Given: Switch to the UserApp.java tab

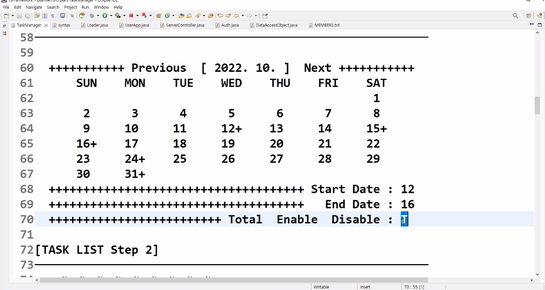Looking at the screenshot, I should pyautogui.click(x=134, y=25).
